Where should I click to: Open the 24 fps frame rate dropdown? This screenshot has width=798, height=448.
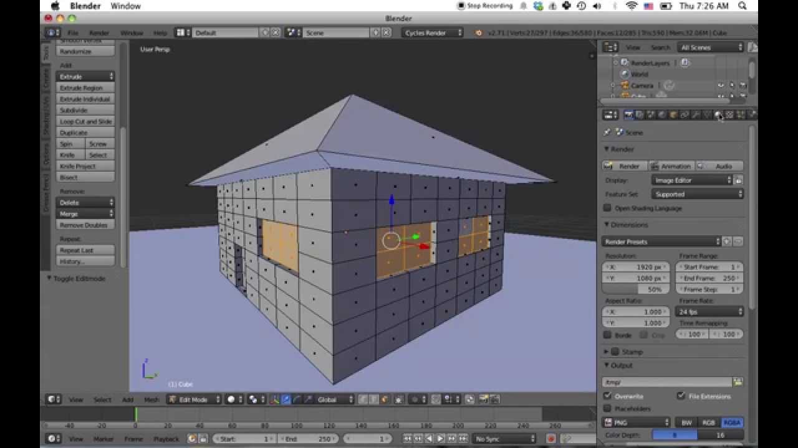click(x=710, y=311)
